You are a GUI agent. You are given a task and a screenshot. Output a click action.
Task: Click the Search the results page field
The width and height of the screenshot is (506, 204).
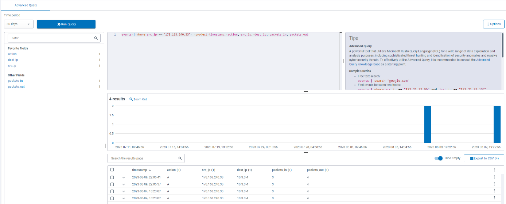coord(146,159)
